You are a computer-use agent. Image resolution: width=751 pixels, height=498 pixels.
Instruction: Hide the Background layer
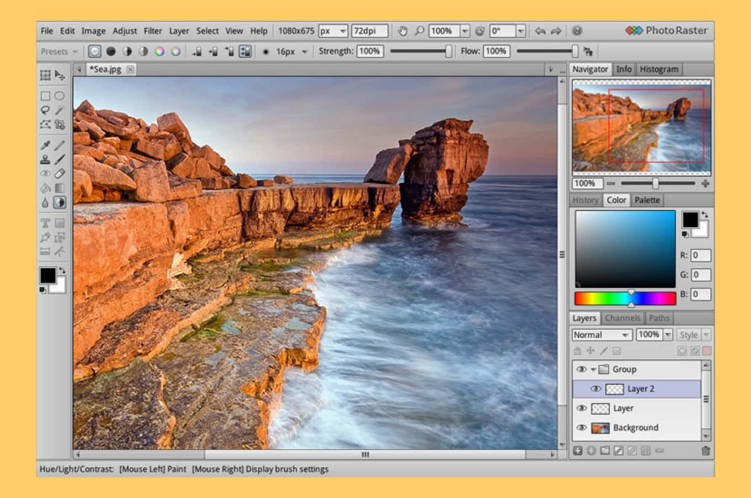click(x=581, y=428)
